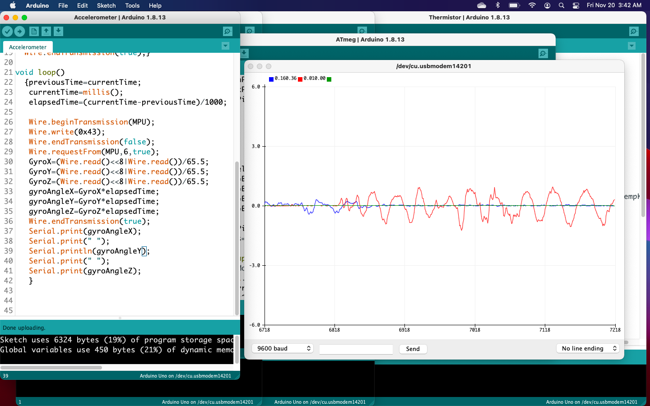Image resolution: width=650 pixels, height=406 pixels.
Task: Click the user account icon in menu bar
Action: click(547, 5)
